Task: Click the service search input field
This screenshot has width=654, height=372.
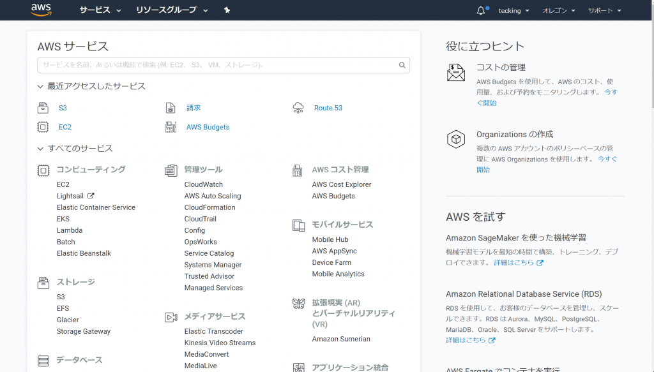Action: click(x=224, y=65)
